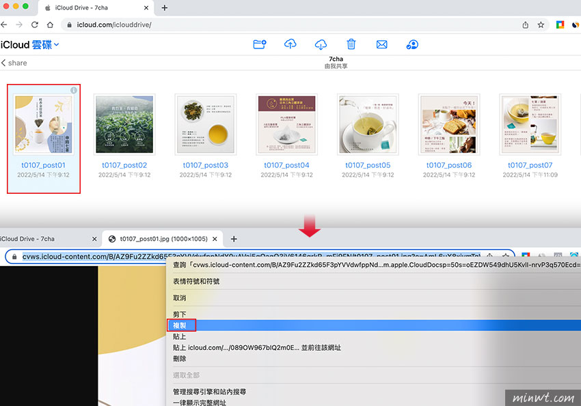Click 貼上 icloud.com 並前往該網址 entry
The width and height of the screenshot is (581, 406).
373,347
